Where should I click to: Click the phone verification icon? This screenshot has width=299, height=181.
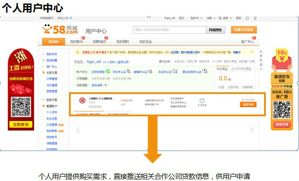pyautogui.click(x=129, y=71)
